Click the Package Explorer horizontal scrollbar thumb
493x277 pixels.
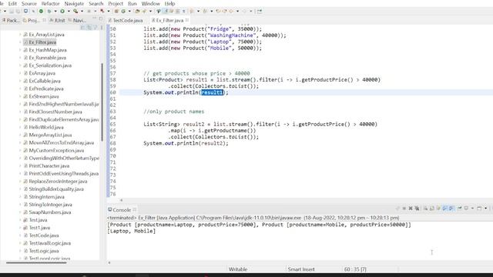36,262
